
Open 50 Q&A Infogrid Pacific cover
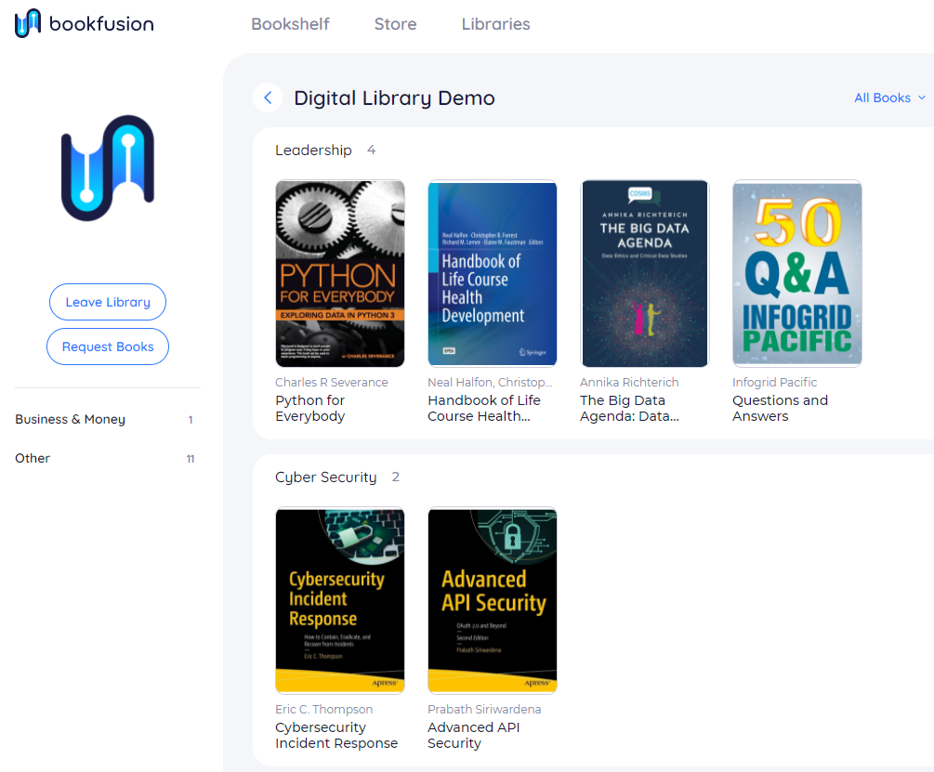tap(797, 273)
